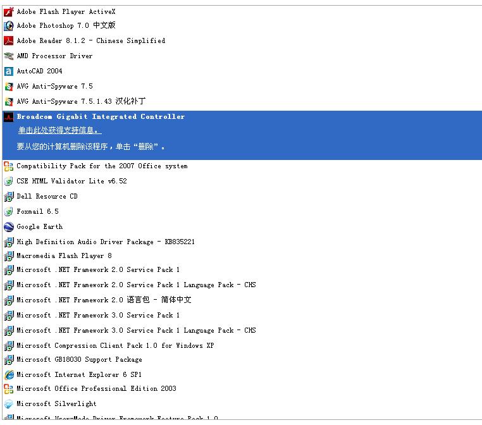Select .NET Framework 2.0 SP1 Language Pack - CHS
Screen dimensions: 482x425
point(136,285)
